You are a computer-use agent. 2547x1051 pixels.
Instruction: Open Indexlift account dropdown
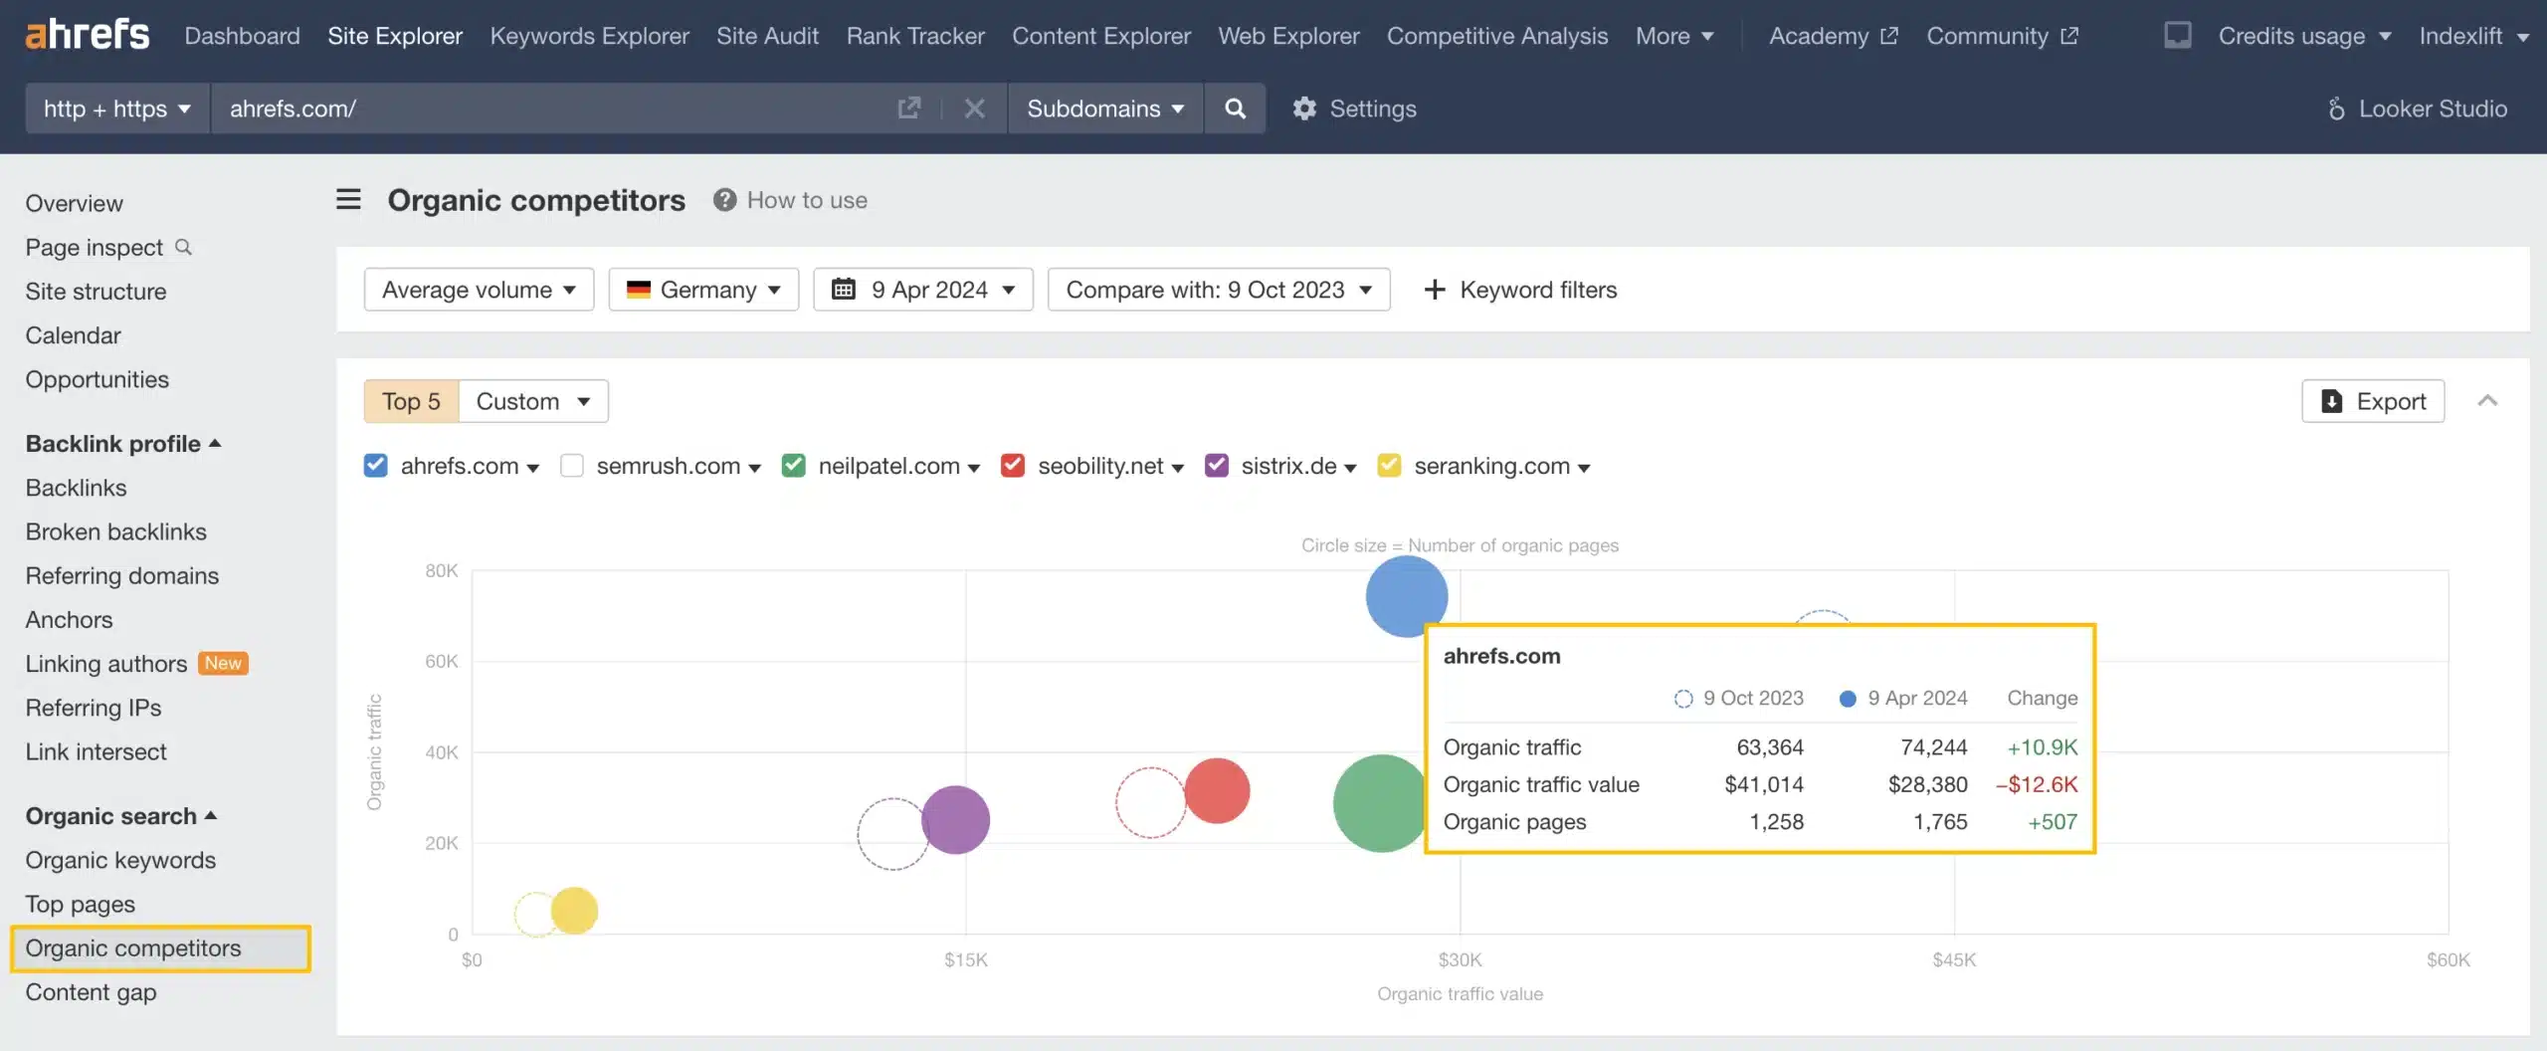(x=2473, y=36)
